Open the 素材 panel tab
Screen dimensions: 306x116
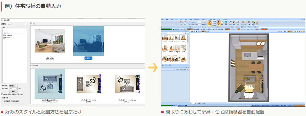click(163, 65)
